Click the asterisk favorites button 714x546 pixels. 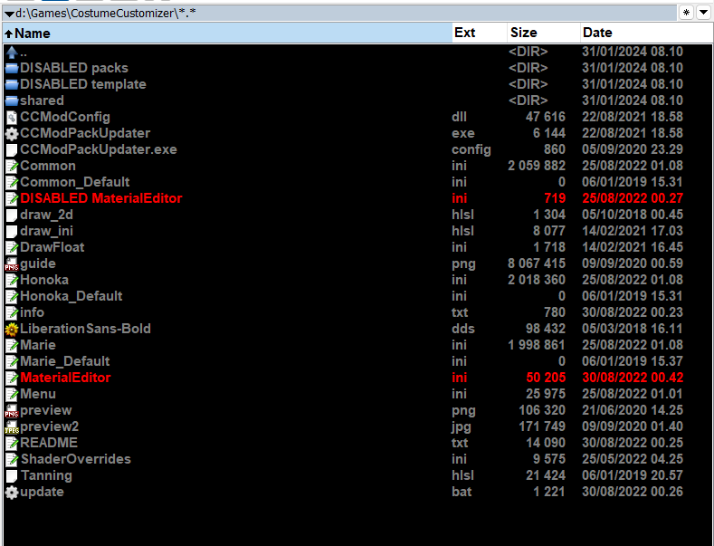pyautogui.click(x=686, y=13)
